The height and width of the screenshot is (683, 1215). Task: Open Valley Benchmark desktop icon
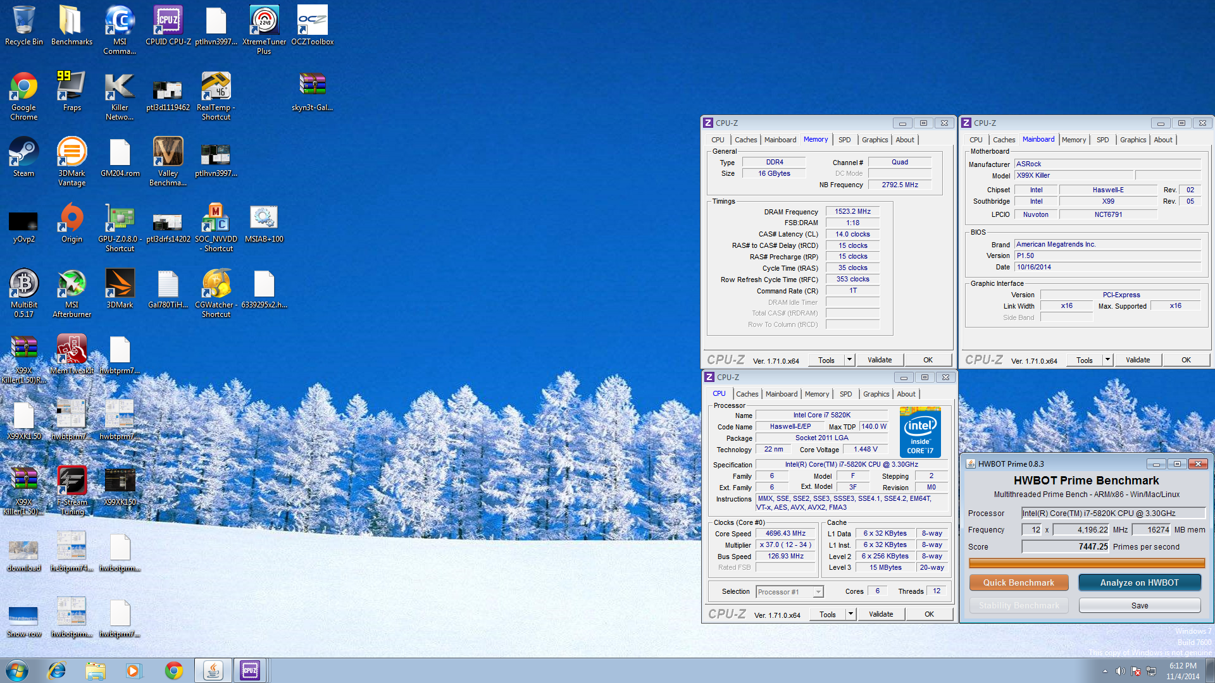pos(168,161)
